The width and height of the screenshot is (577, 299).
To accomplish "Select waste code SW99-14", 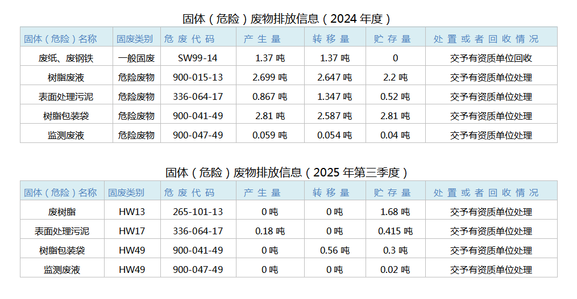I will click(198, 58).
